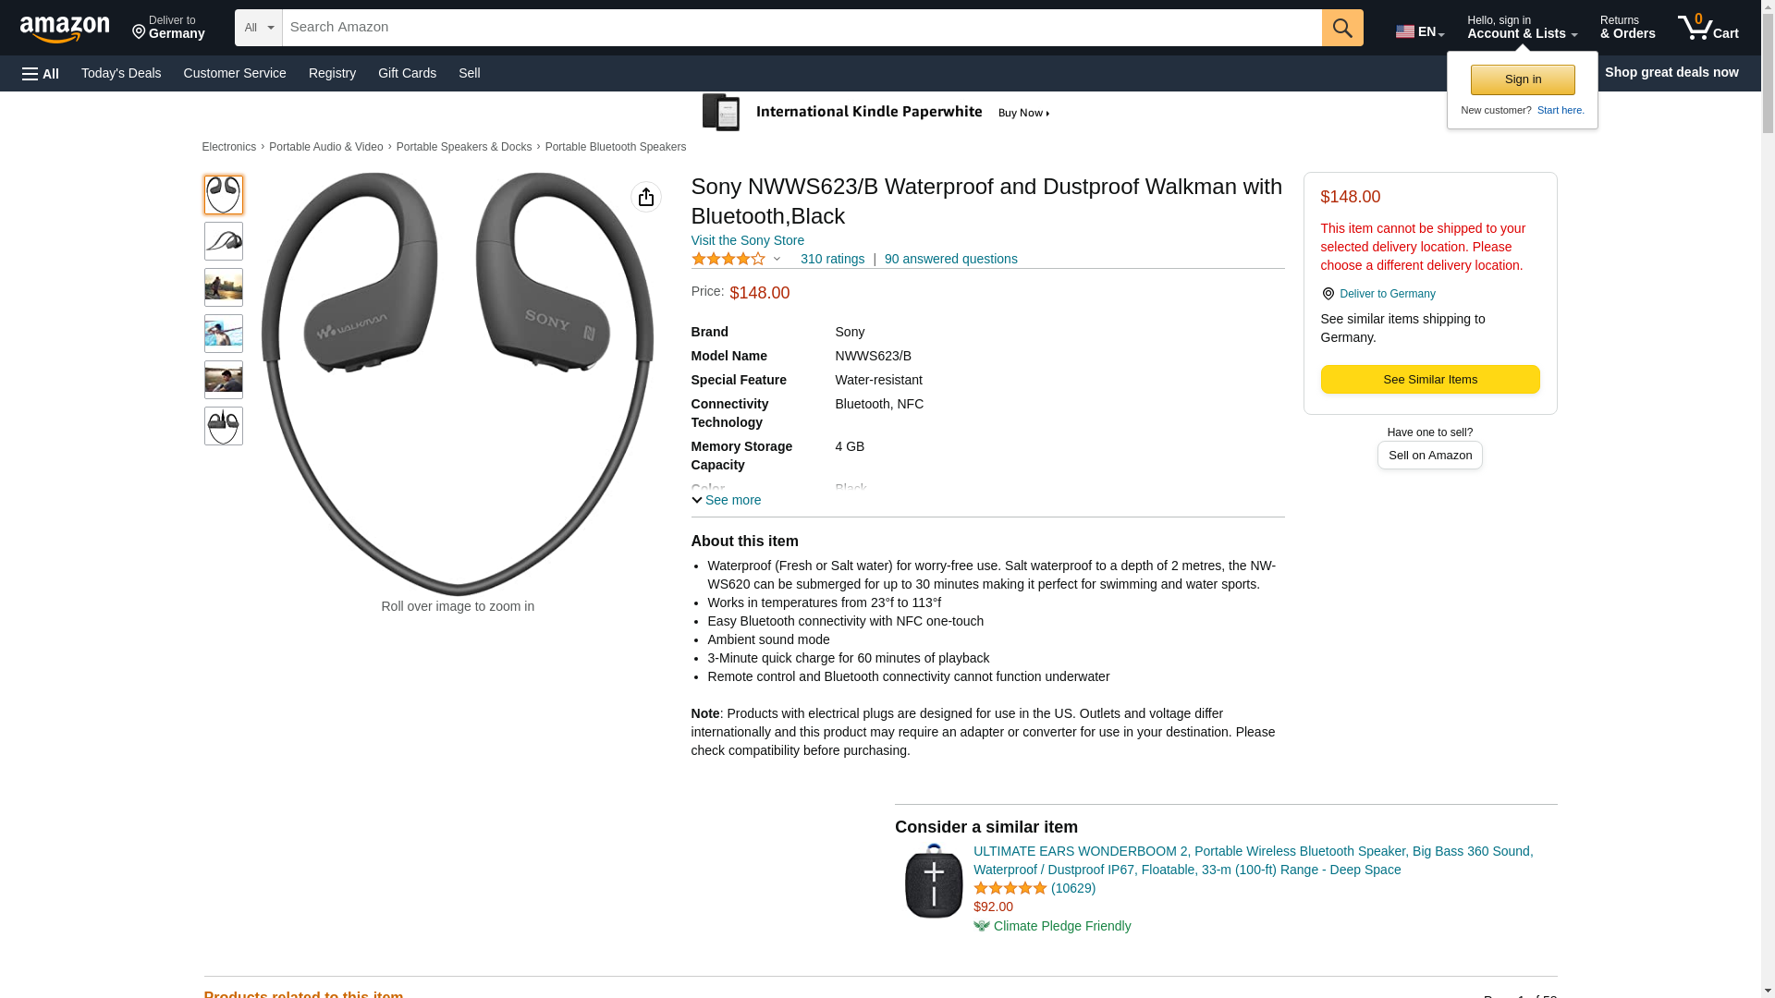
Task: Click the Deliver to Germany location icon
Action: pyautogui.click(x=1328, y=294)
